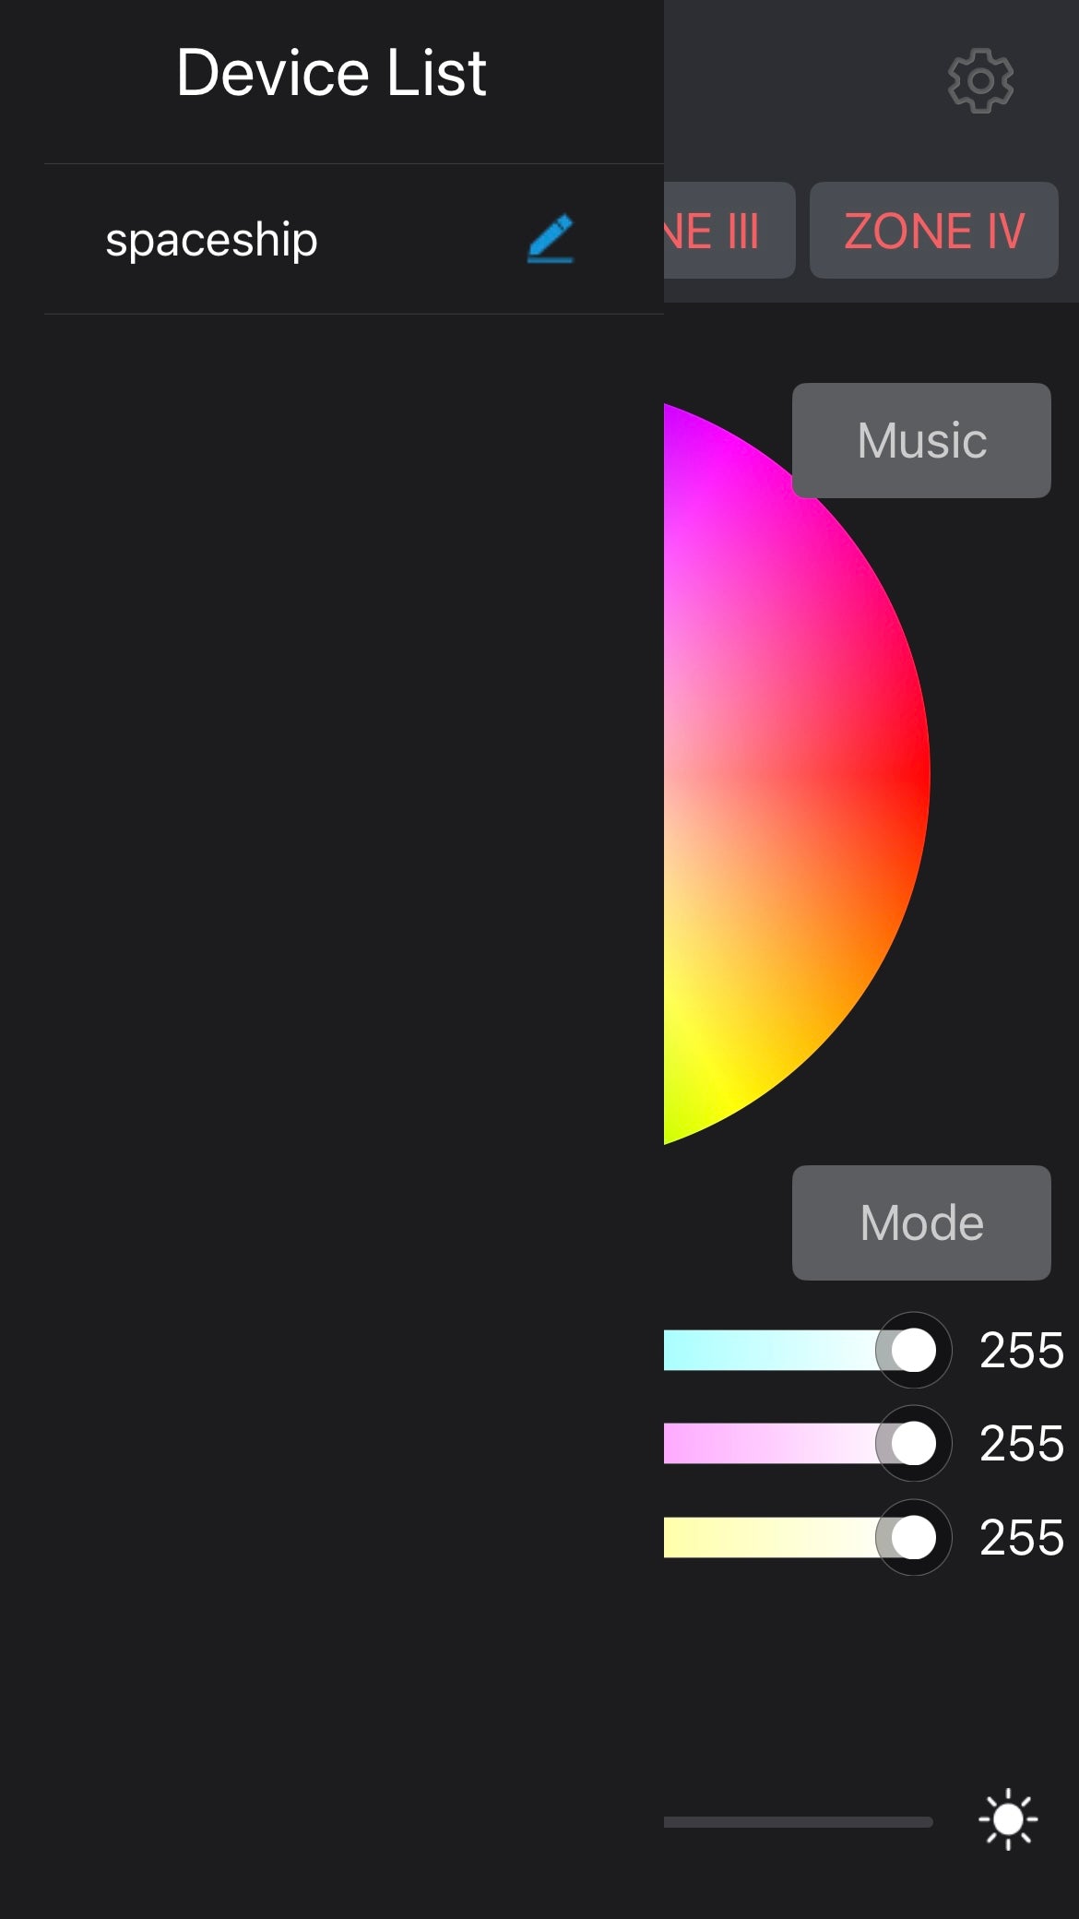Click the cyan slider's white knob
This screenshot has height=1919, width=1079.
[x=914, y=1351]
